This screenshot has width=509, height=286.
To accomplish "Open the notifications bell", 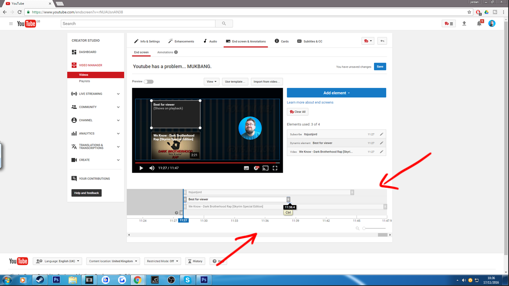I will 479,24.
